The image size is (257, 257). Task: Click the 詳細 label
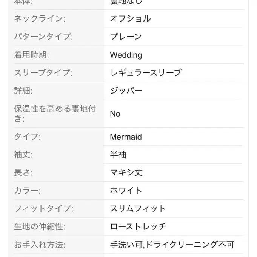pyautogui.click(x=23, y=91)
